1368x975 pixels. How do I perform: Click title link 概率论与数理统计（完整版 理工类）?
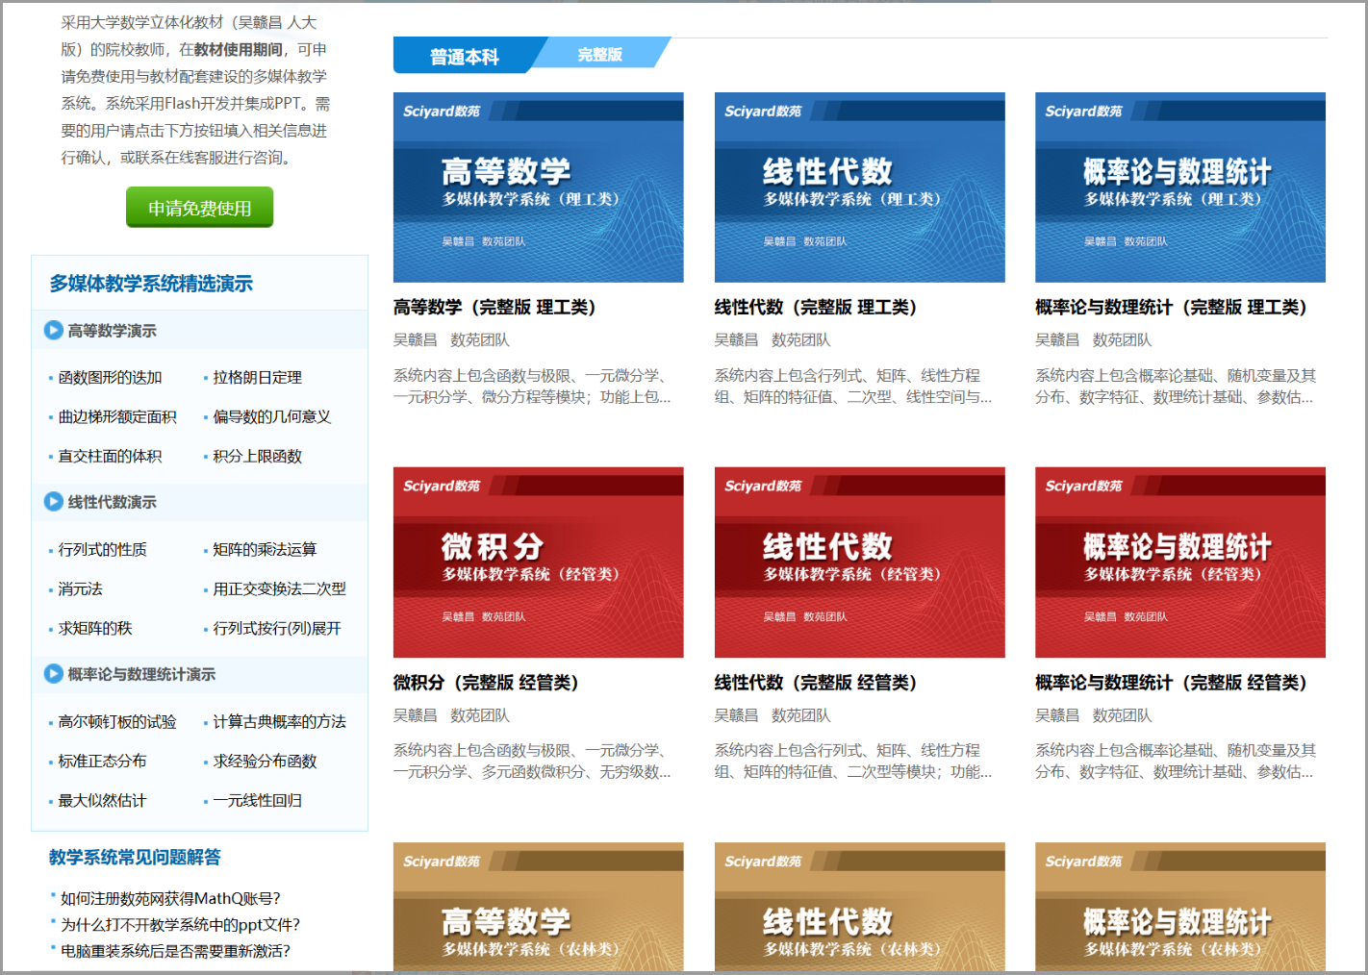[1172, 308]
